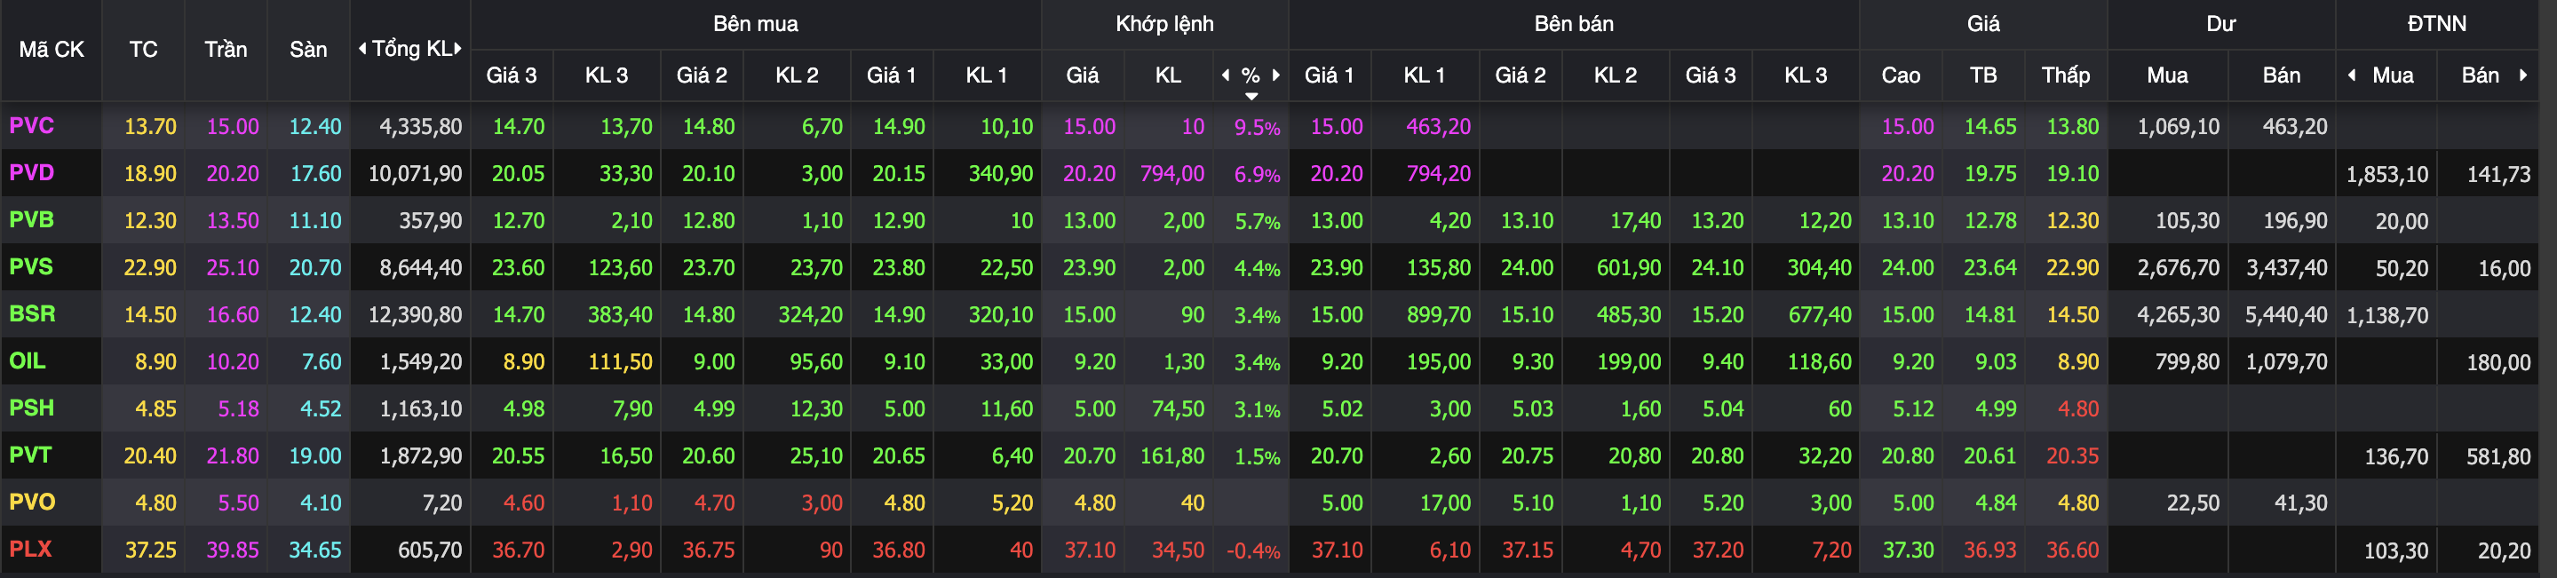This screenshot has width=2557, height=578.
Task: Click right arrow beside ĐTNN Bán header
Action: pos(2523,75)
